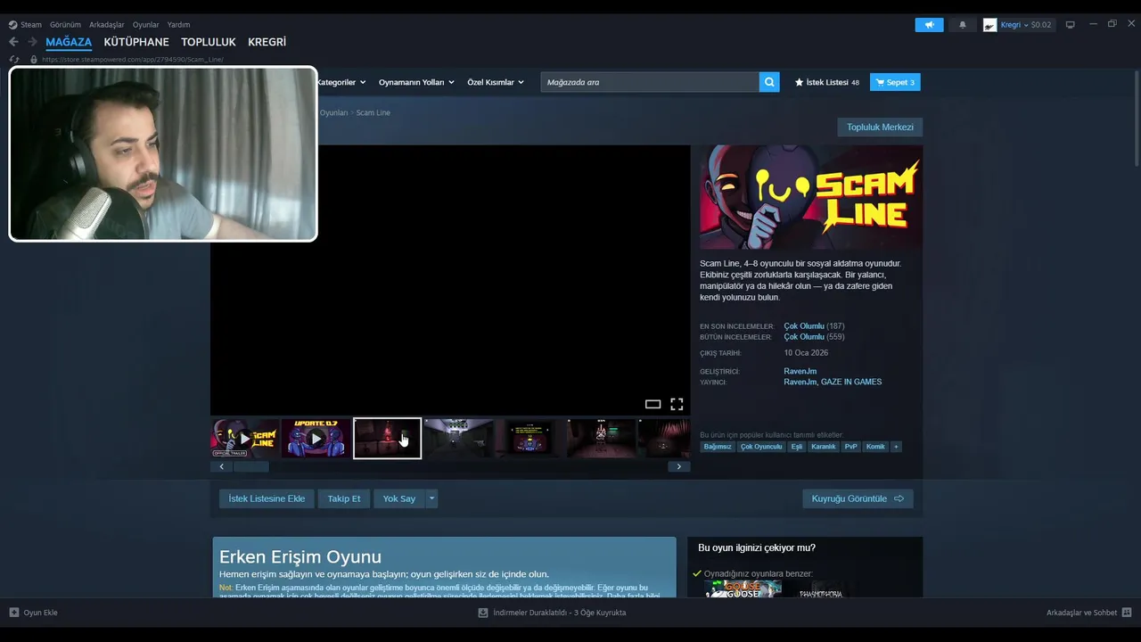The width and height of the screenshot is (1141, 642).
Task: Click the Oyun Ekle label
Action: click(x=40, y=613)
